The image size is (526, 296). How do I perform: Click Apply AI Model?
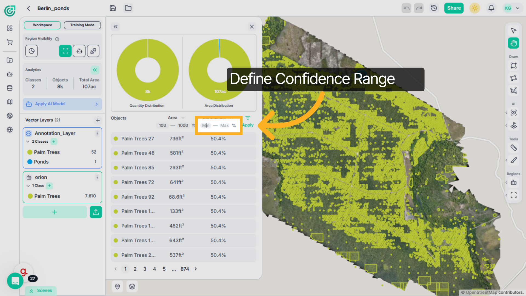pyautogui.click(x=62, y=104)
